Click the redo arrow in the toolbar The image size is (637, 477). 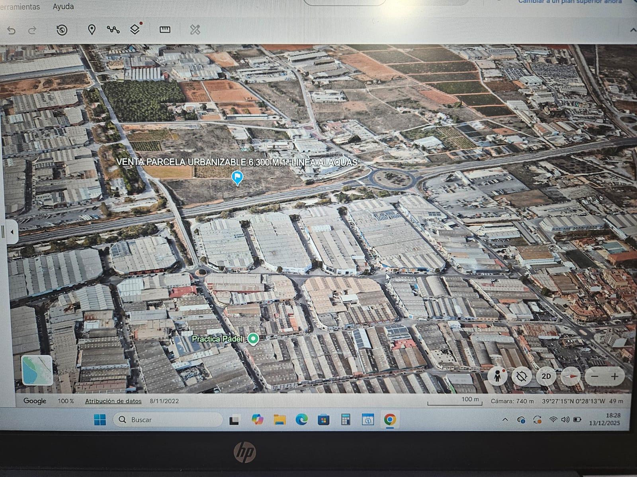pos(33,30)
